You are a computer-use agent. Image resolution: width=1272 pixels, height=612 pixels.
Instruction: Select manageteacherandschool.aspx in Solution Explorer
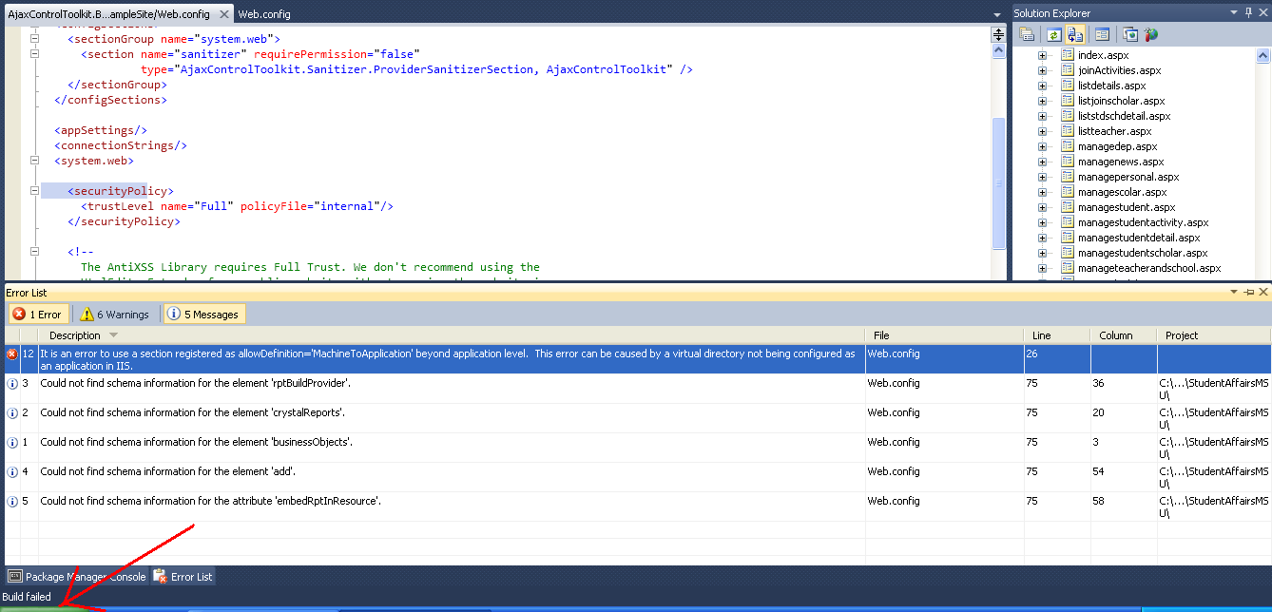(1149, 268)
